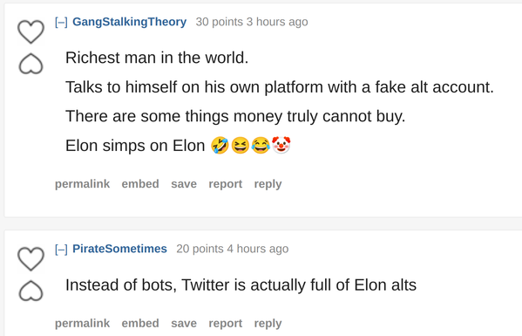The height and width of the screenshot is (336, 522).
Task: Open PirateSometimes' user profile
Action: tap(120, 249)
